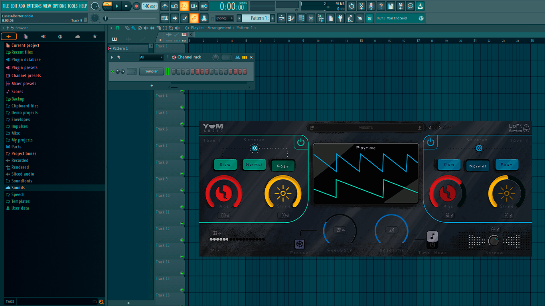Viewport: 545px width, 306px height.
Task: Open the plugin picker plug icon
Action: point(340,18)
